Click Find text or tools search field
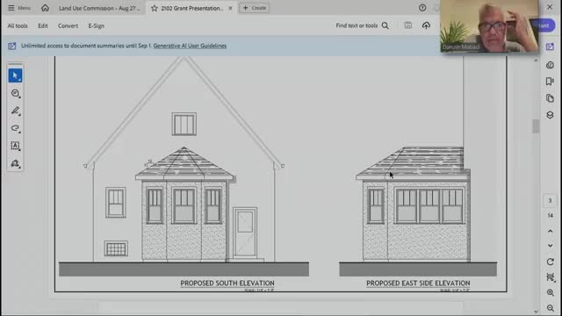 point(357,25)
